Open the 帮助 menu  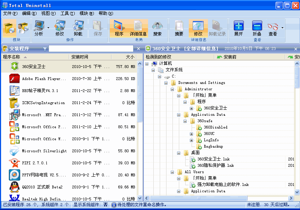tap(106, 13)
